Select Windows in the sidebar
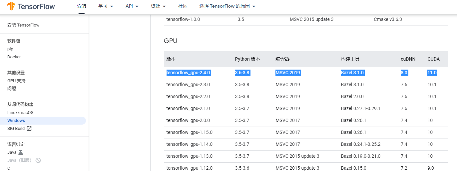Screen dimensions: 457x171 pos(43,121)
